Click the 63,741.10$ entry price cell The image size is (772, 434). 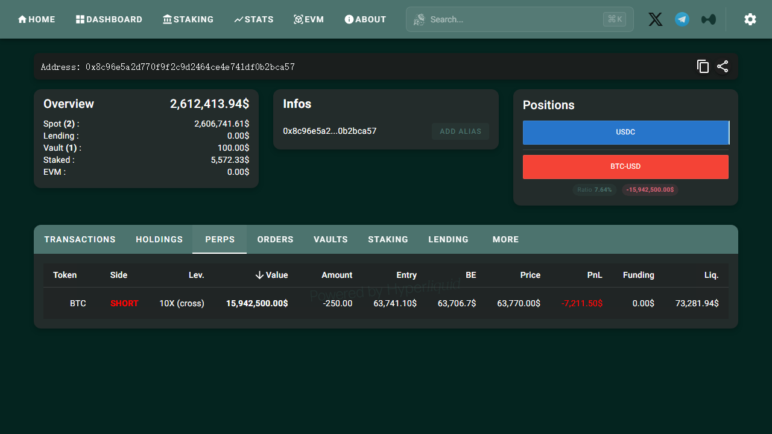395,303
